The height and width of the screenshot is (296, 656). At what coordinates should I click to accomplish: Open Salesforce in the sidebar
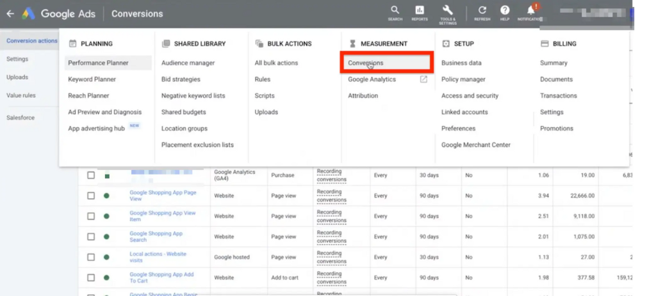(20, 118)
